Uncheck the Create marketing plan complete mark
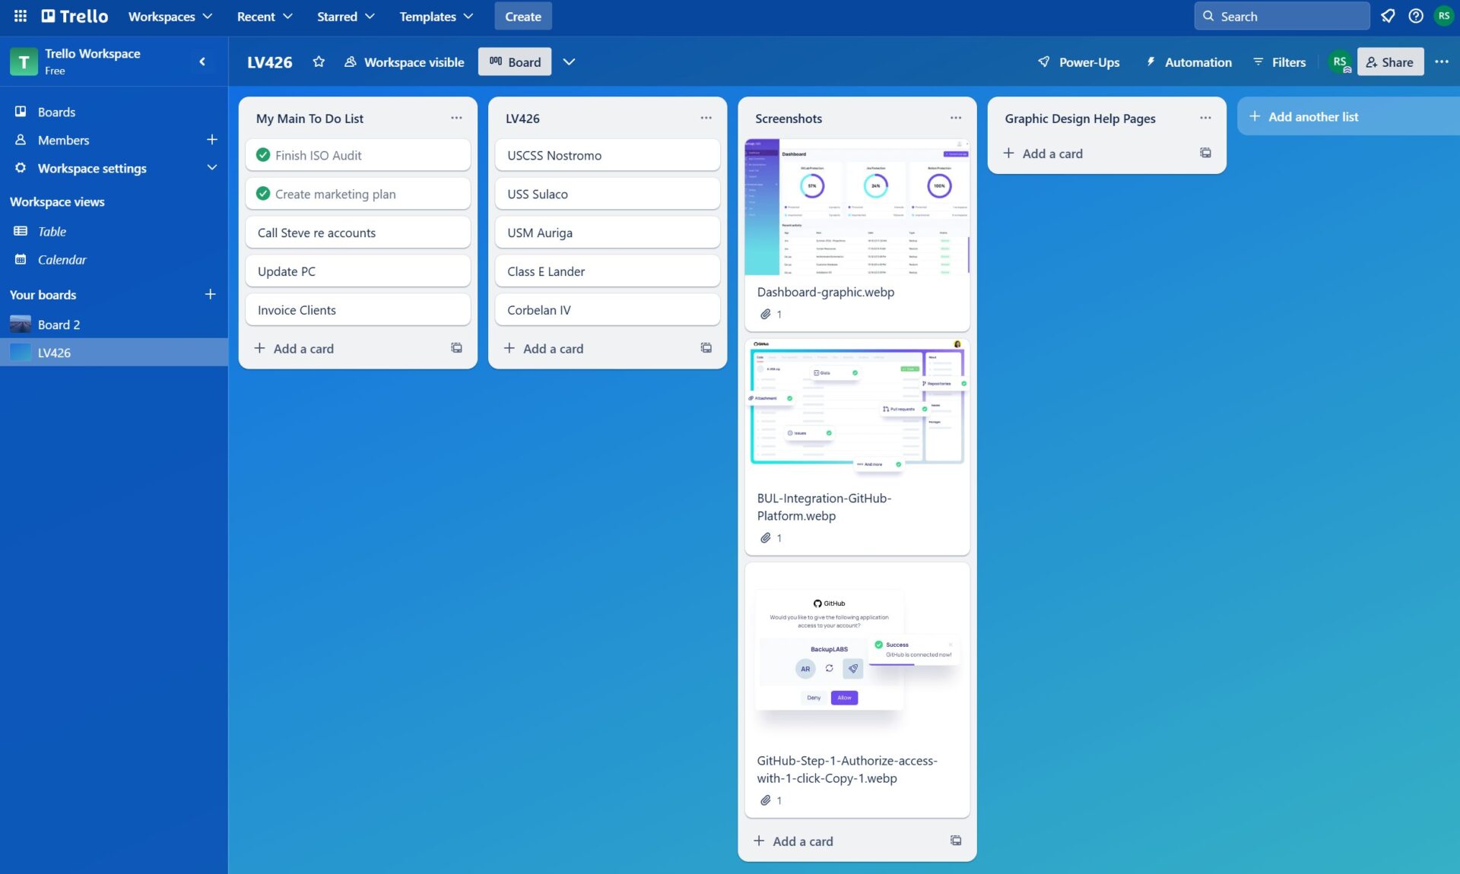The height and width of the screenshot is (874, 1460). coord(263,194)
